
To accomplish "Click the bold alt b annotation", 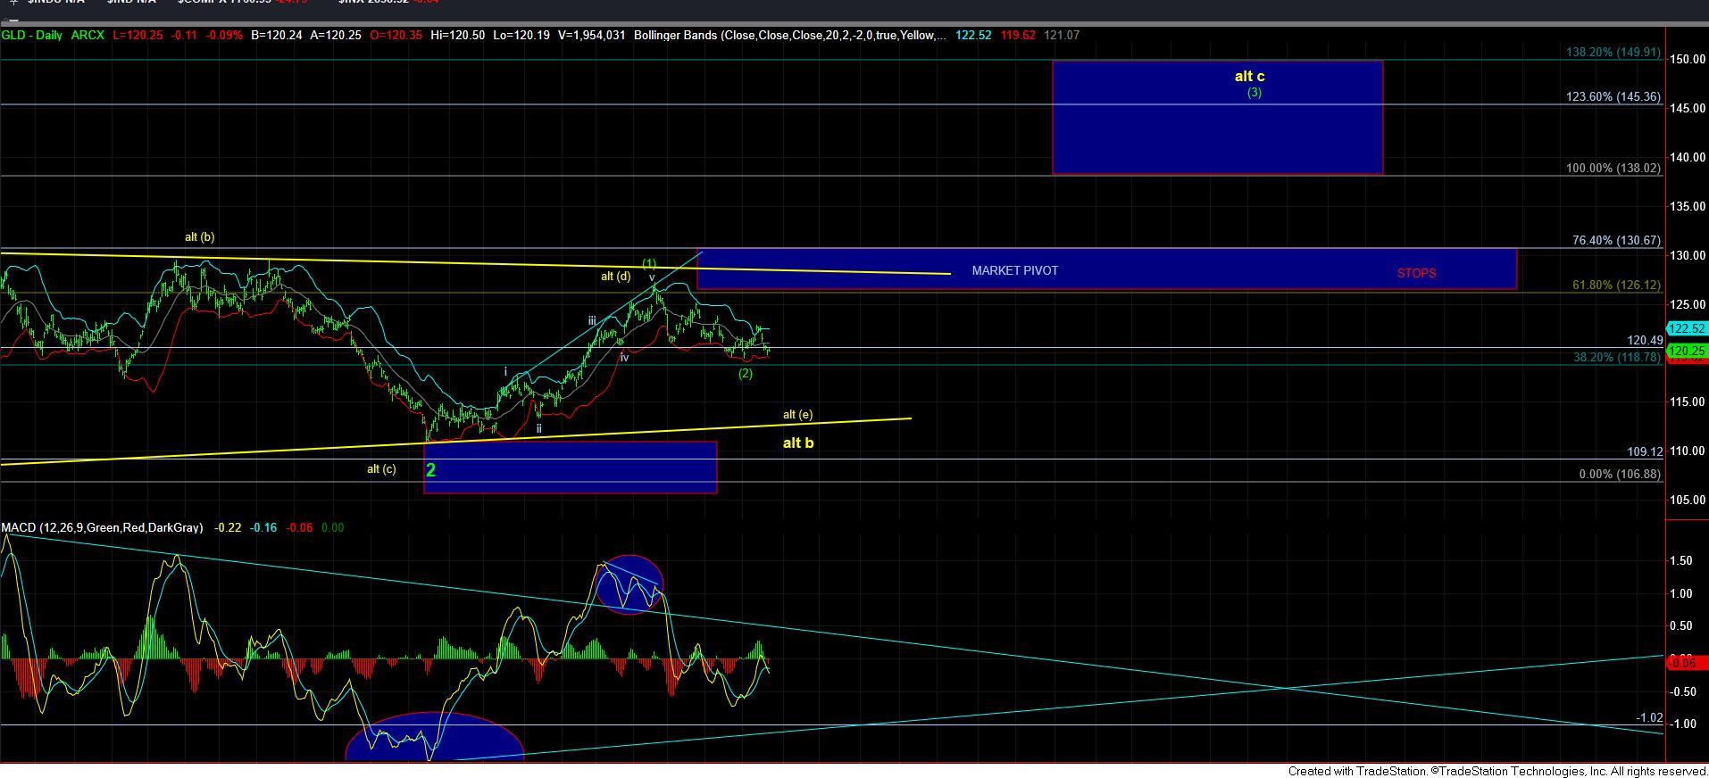I will point(797,443).
